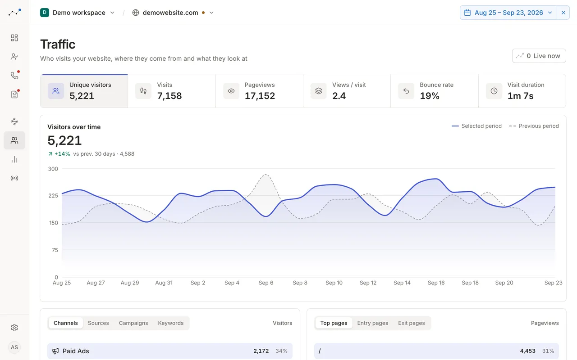This screenshot has width=577, height=360.
Task: Open the settings gear in sidebar
Action: click(14, 328)
